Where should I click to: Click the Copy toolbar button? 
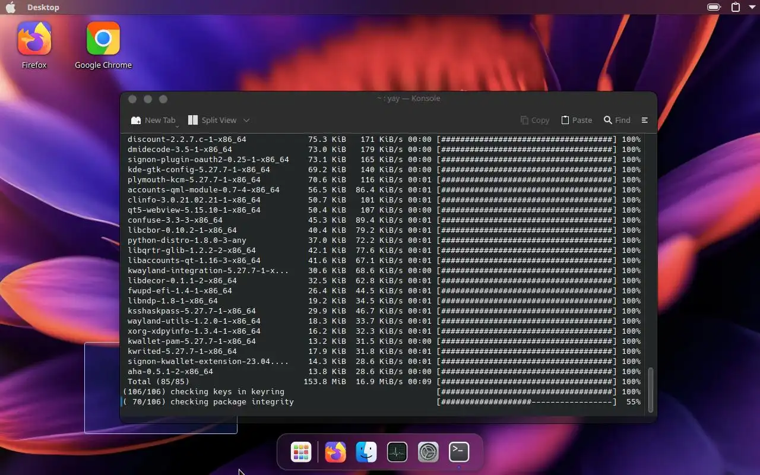coord(535,120)
